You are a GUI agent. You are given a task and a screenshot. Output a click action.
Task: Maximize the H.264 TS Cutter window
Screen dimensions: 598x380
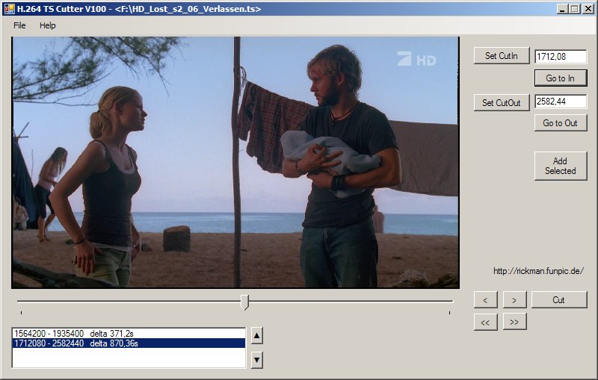pos(574,9)
